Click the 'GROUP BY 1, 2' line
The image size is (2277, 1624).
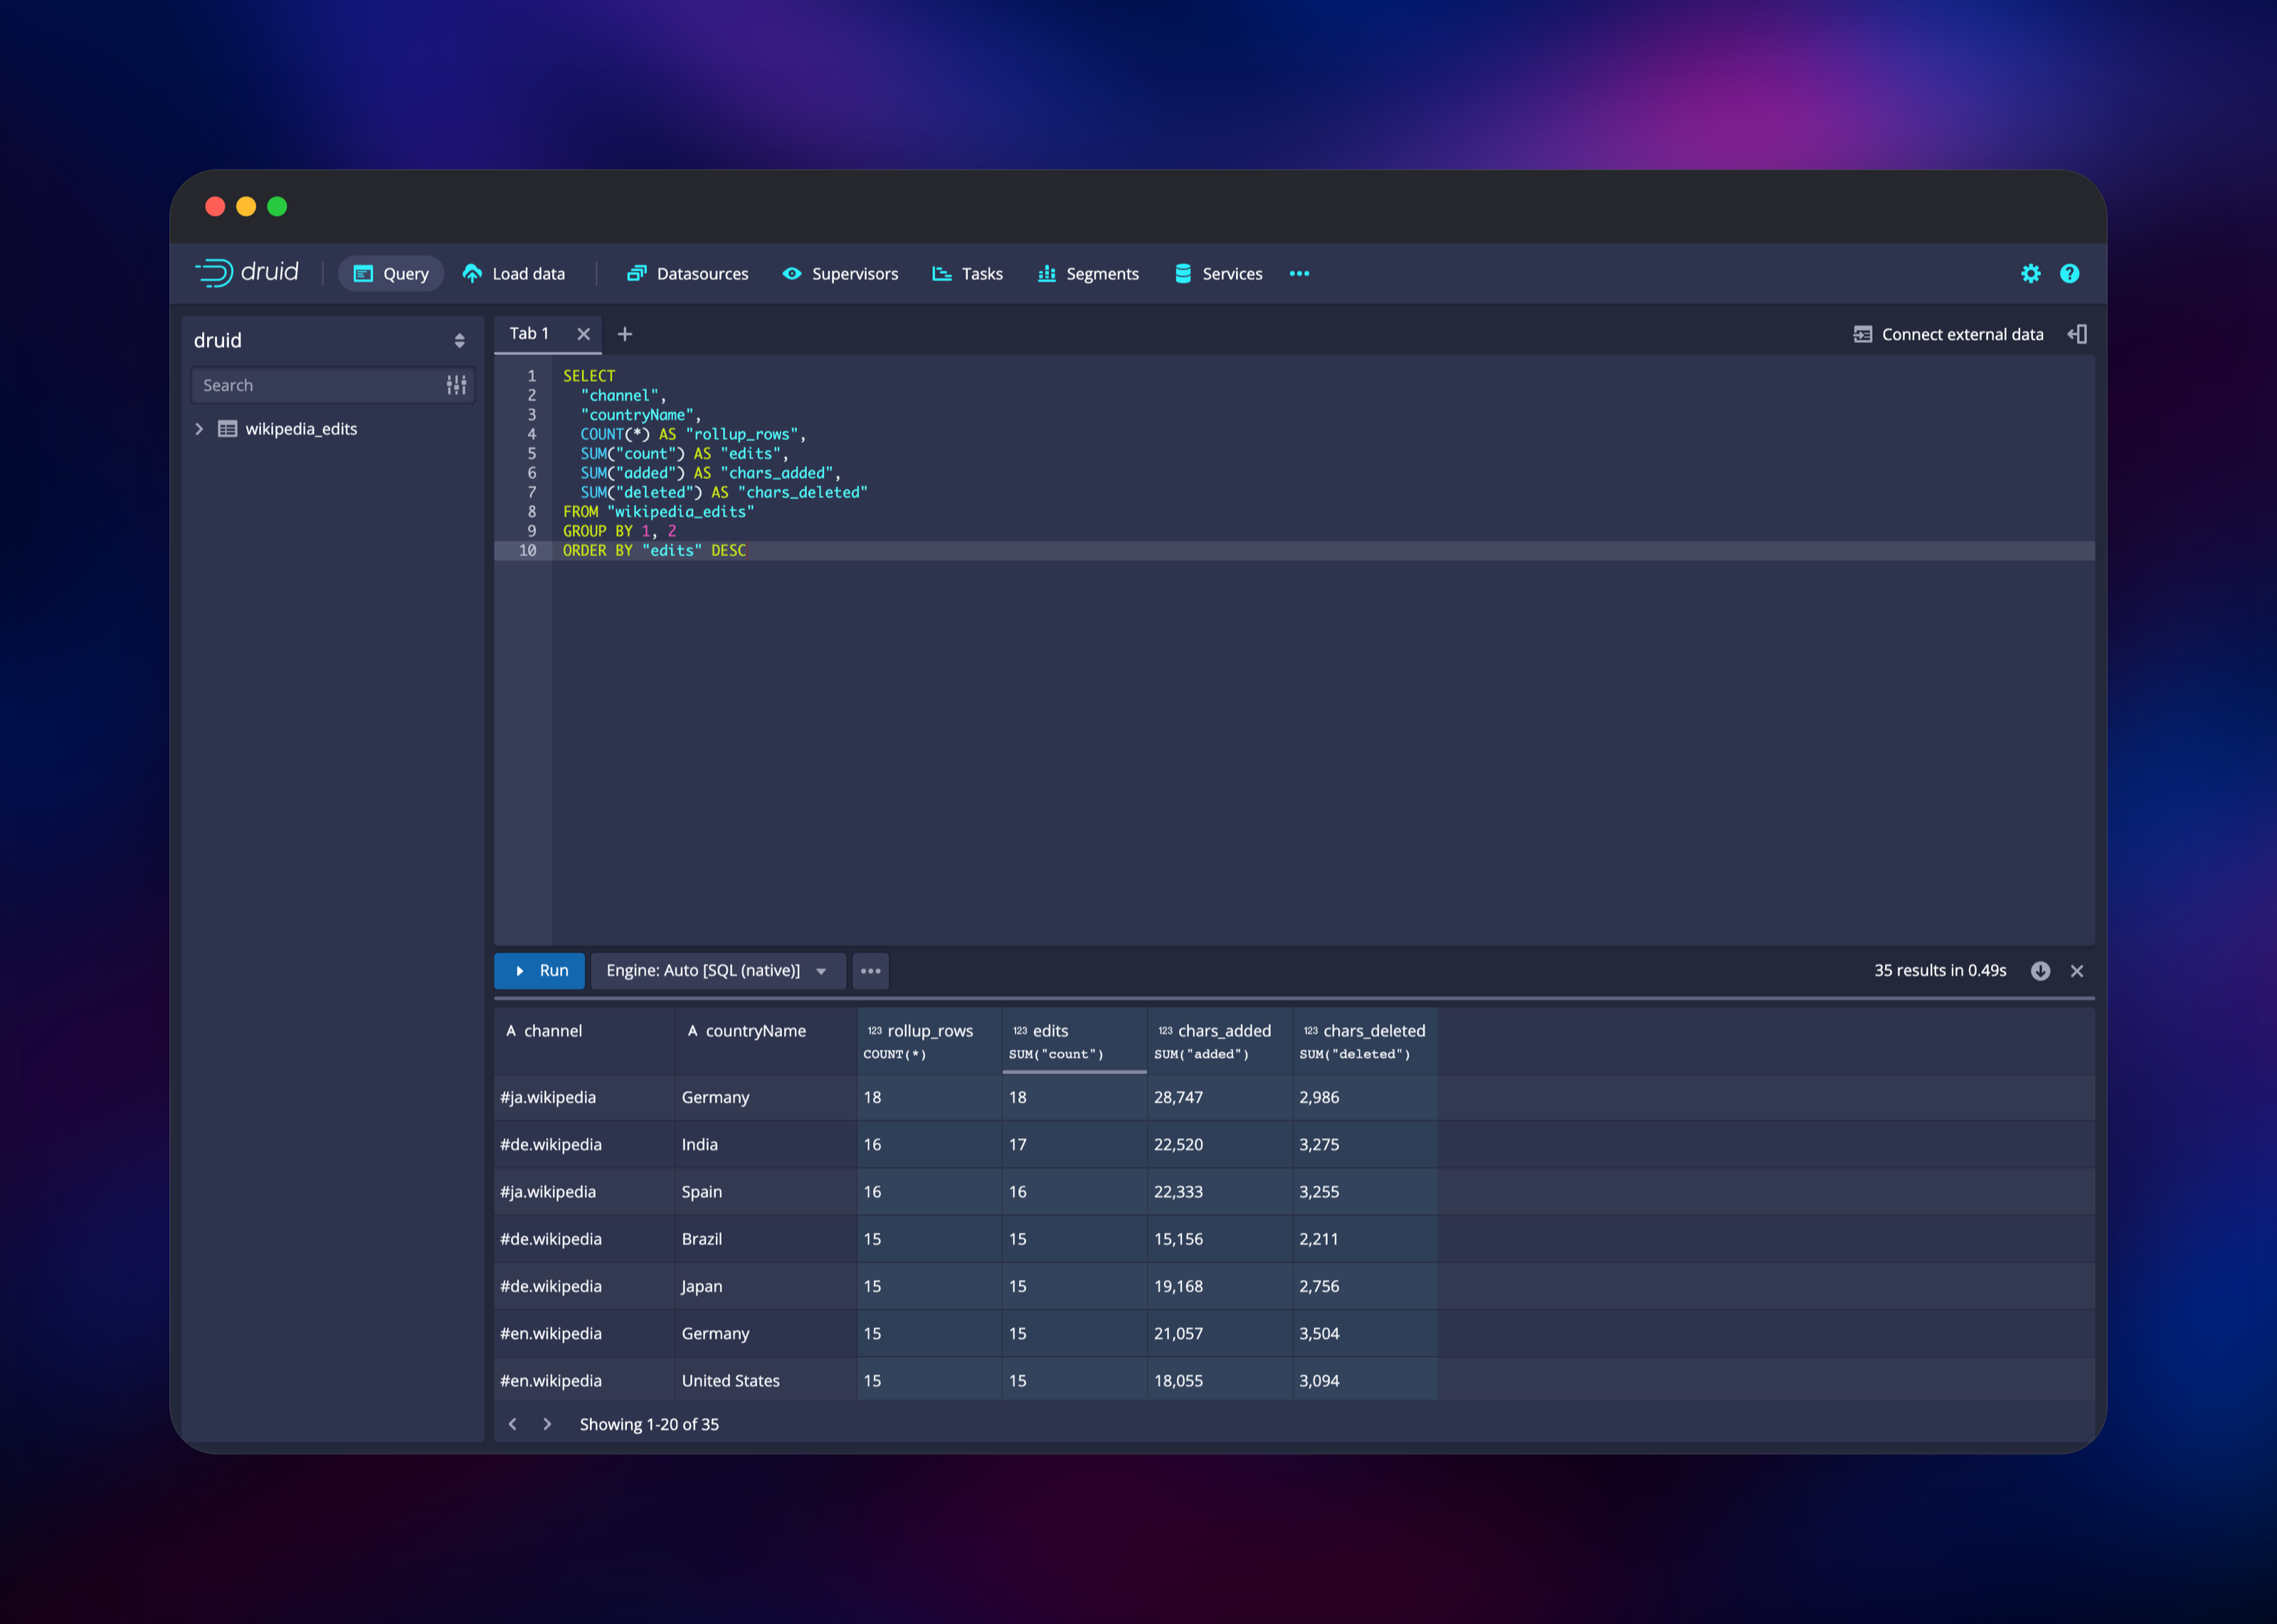click(620, 531)
